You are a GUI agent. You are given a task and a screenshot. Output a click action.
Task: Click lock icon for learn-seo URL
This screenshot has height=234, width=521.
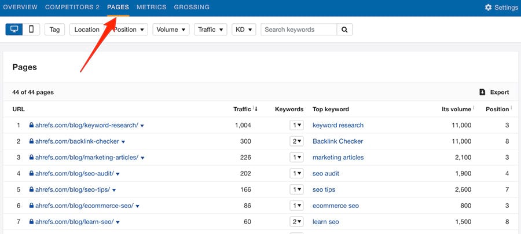pyautogui.click(x=31, y=222)
